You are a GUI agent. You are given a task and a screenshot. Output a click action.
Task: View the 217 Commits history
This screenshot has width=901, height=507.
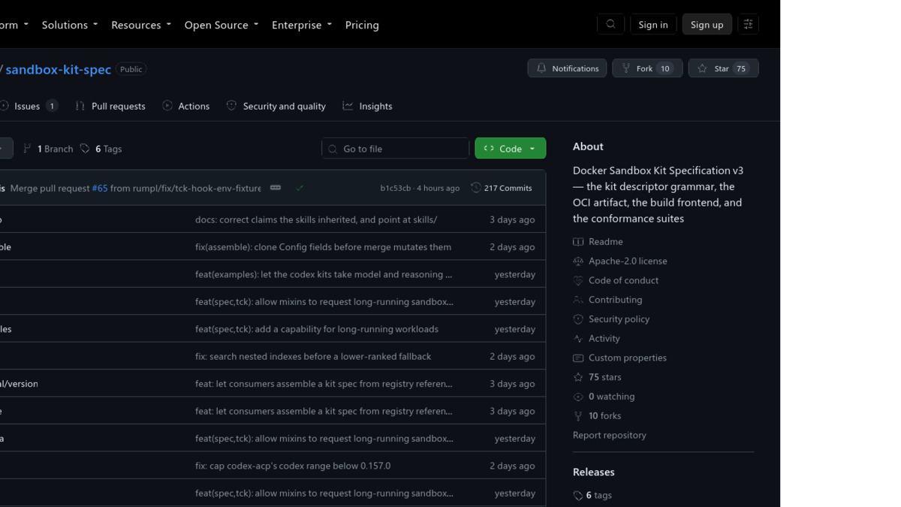(502, 189)
